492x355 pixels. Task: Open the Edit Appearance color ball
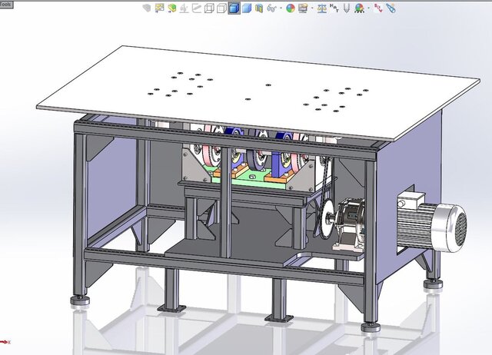pyautogui.click(x=291, y=8)
